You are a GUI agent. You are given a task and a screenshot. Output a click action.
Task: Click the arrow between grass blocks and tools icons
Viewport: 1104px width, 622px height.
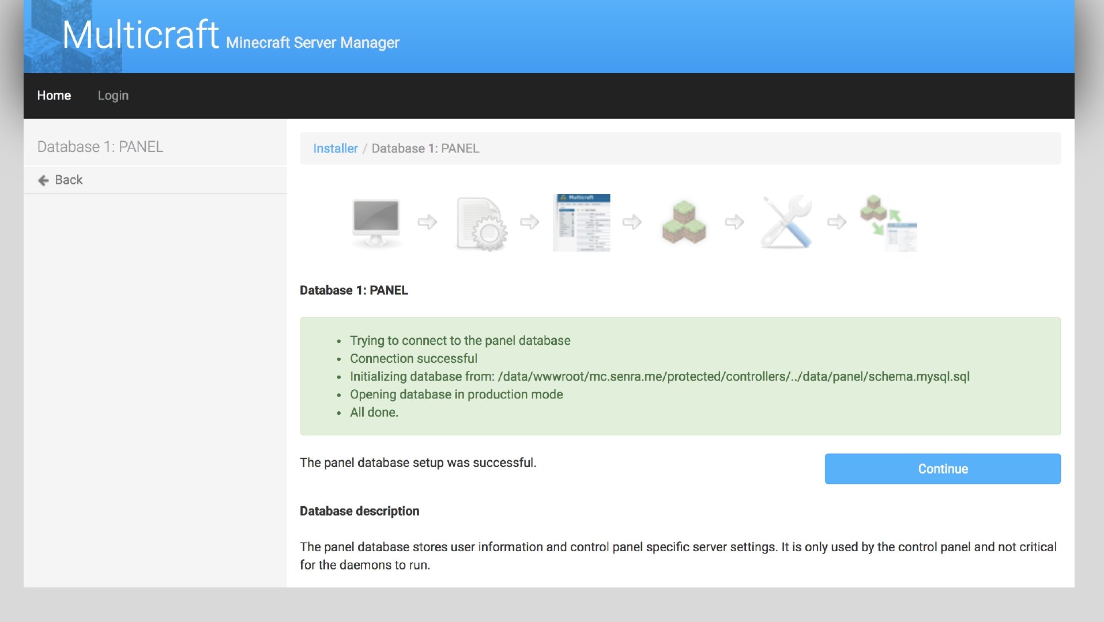(x=734, y=222)
